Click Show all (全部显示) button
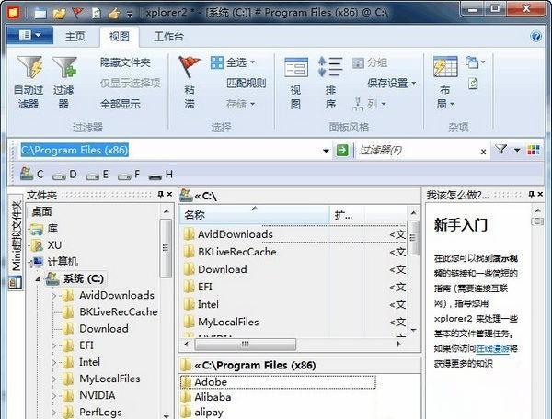552x419 pixels. 121,104
